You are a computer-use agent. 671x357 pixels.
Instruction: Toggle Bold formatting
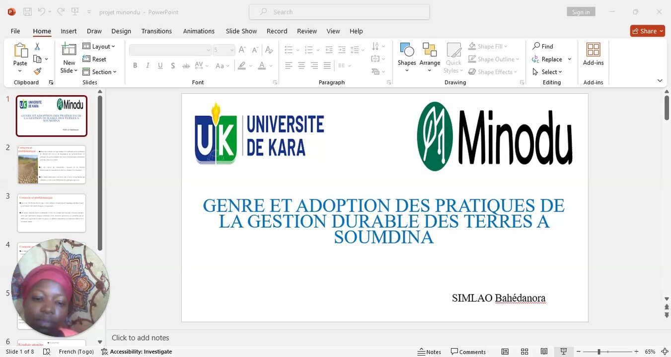[135, 65]
